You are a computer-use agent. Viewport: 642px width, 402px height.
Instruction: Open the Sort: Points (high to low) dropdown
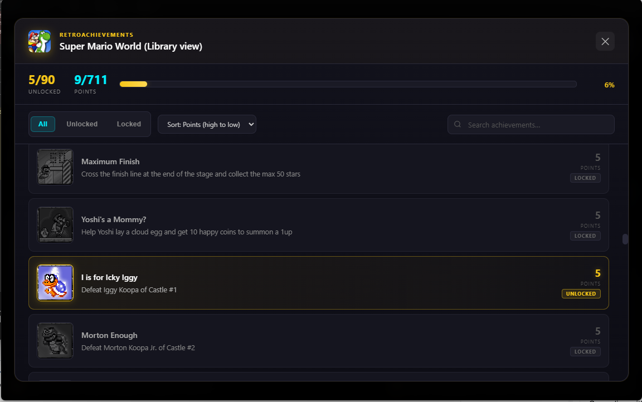coord(207,124)
